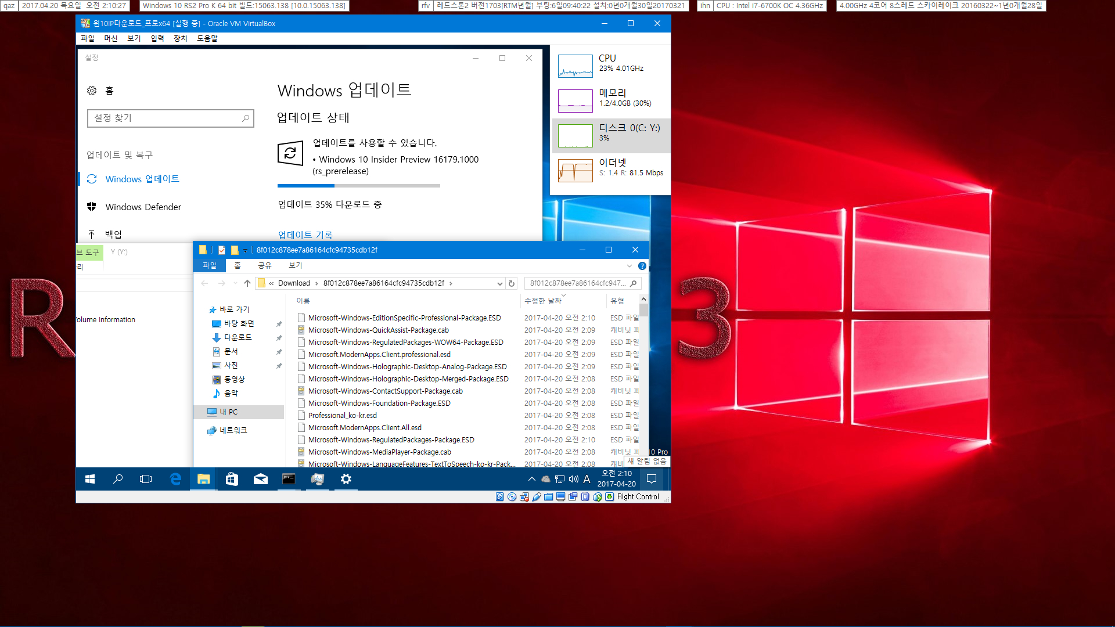
Task: Open VirtualBox 머신 menu
Action: pyautogui.click(x=111, y=38)
